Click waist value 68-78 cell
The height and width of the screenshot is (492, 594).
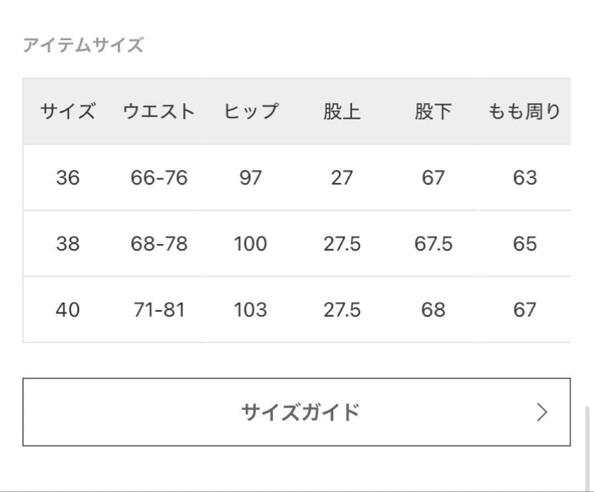[x=159, y=244]
